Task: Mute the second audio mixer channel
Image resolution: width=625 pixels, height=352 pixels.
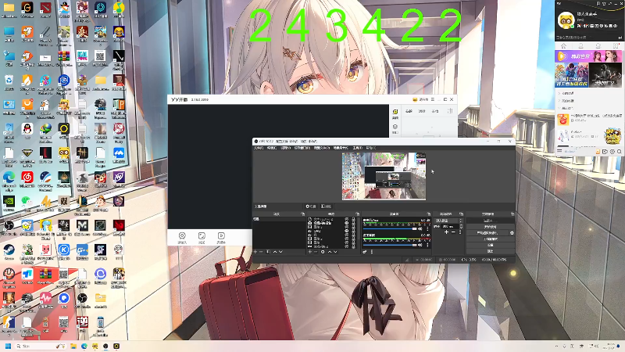Action: pyautogui.click(x=420, y=245)
